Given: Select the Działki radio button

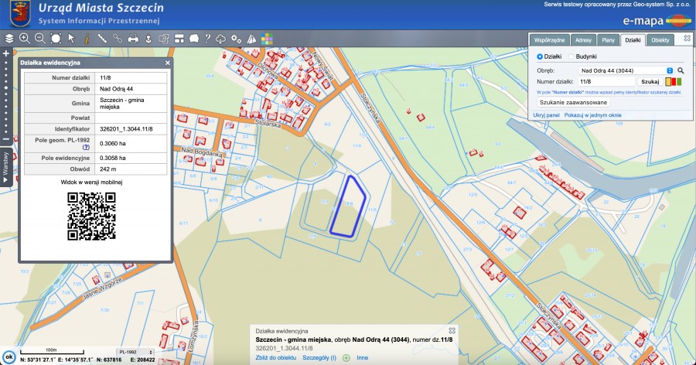Looking at the screenshot, I should pos(540,56).
